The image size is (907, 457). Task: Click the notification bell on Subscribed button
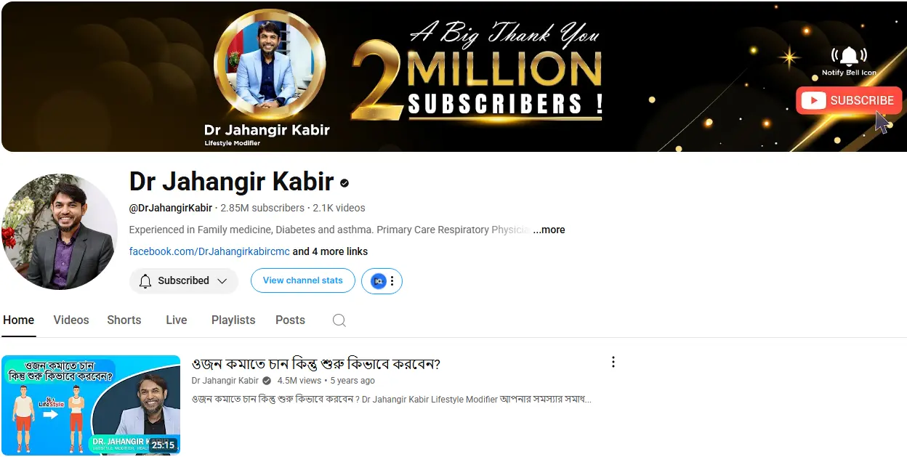pos(145,280)
